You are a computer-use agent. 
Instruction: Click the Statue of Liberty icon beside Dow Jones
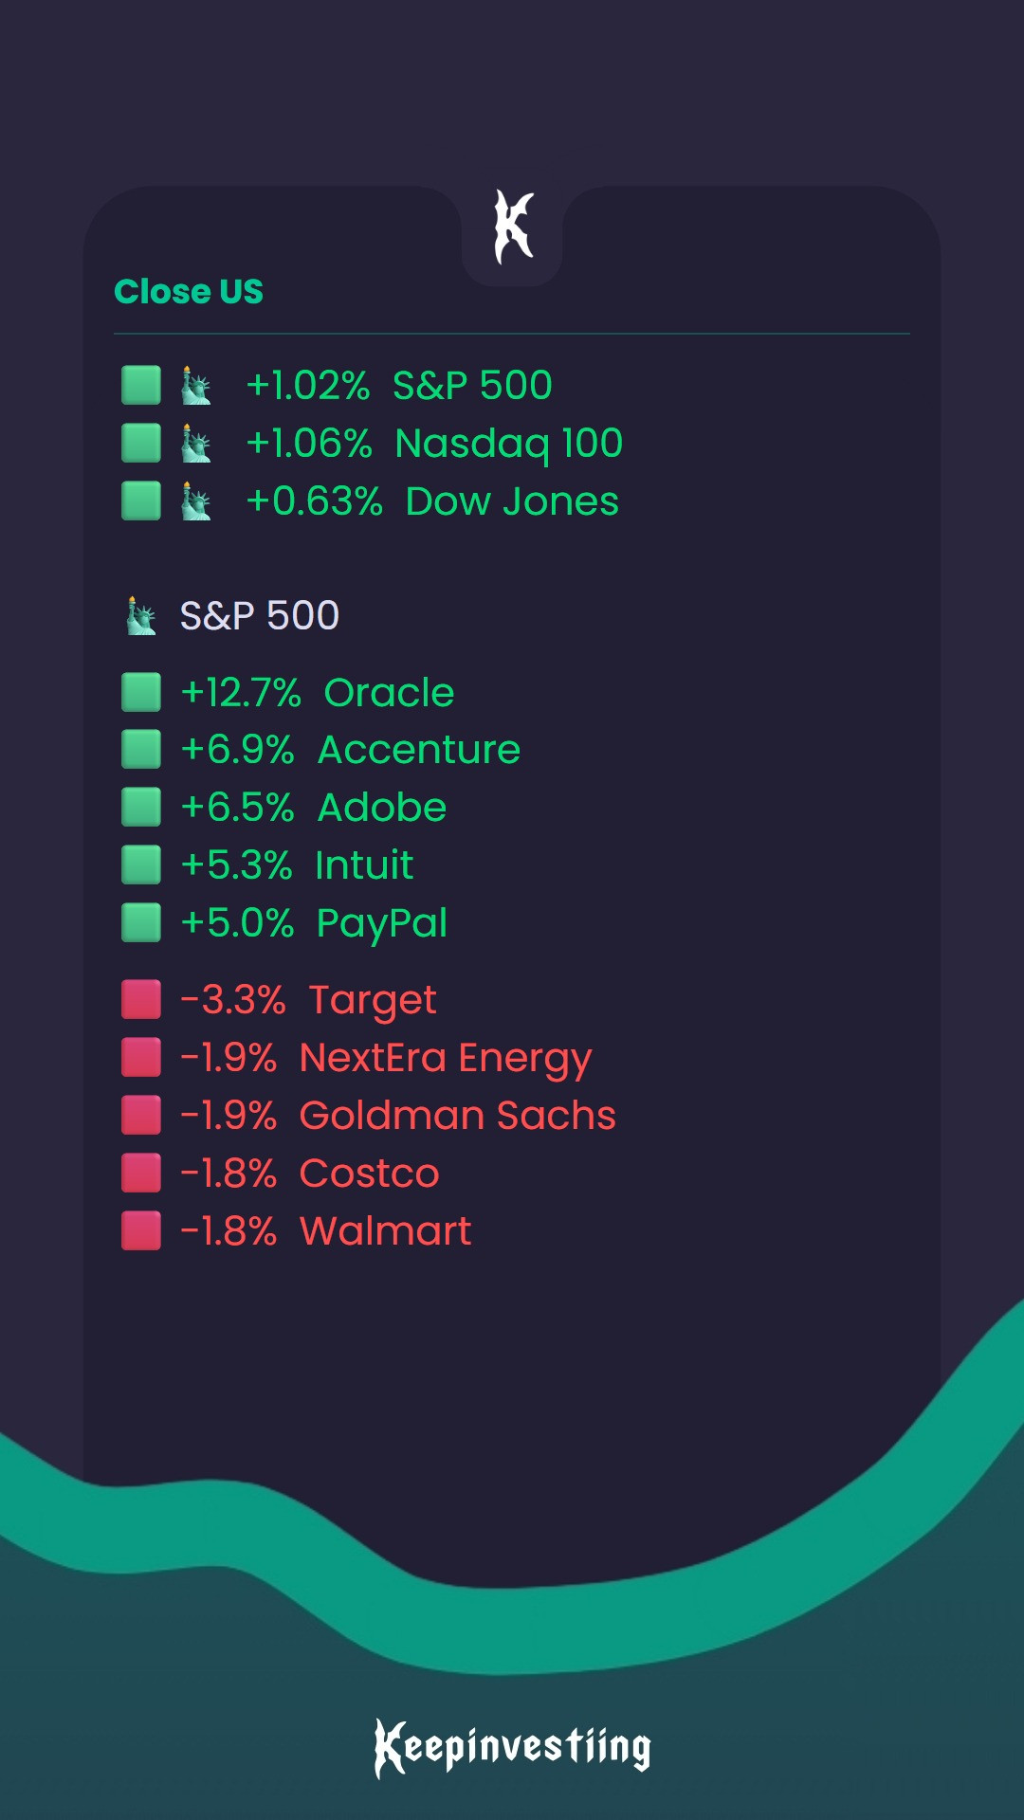pyautogui.click(x=196, y=501)
